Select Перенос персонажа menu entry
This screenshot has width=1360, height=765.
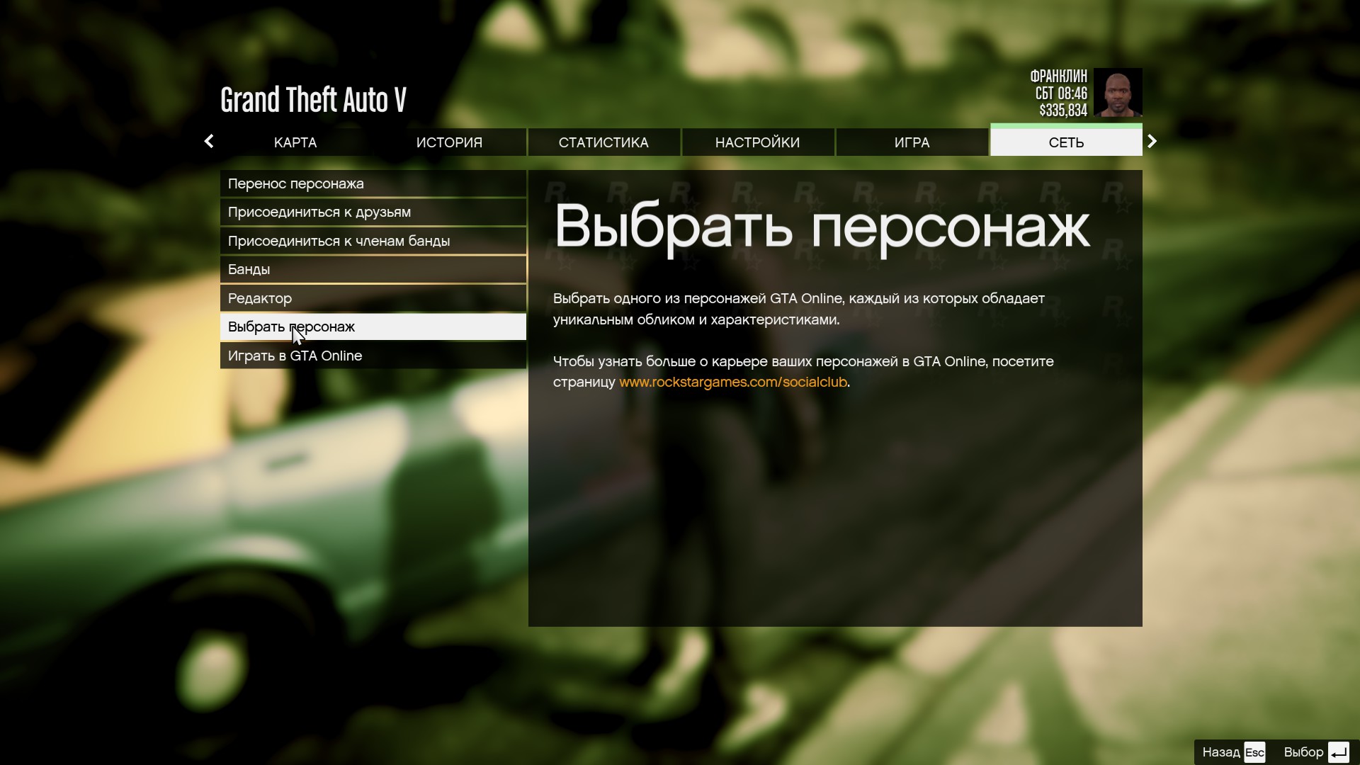click(373, 183)
